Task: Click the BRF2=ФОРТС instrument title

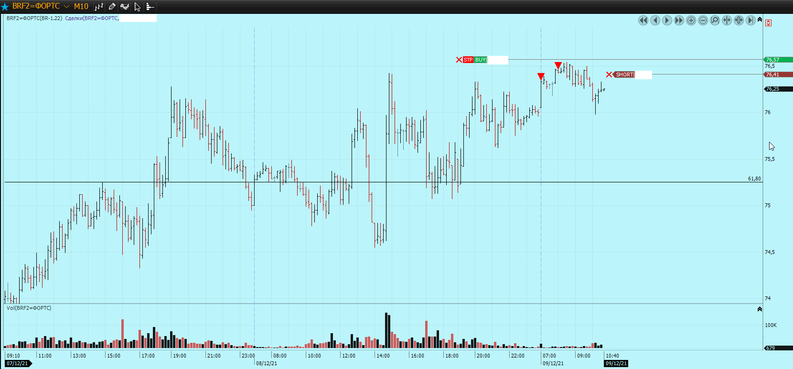Action: click(x=36, y=6)
